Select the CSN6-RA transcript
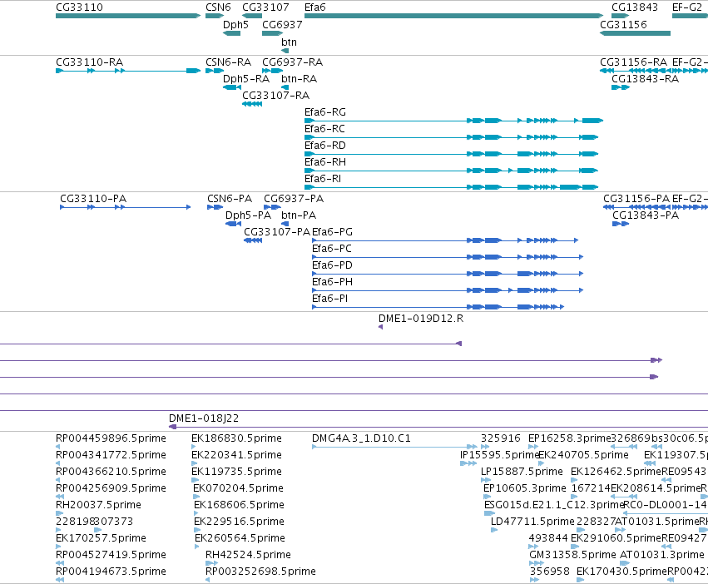The height and width of the screenshot is (584, 708). pyautogui.click(x=215, y=71)
